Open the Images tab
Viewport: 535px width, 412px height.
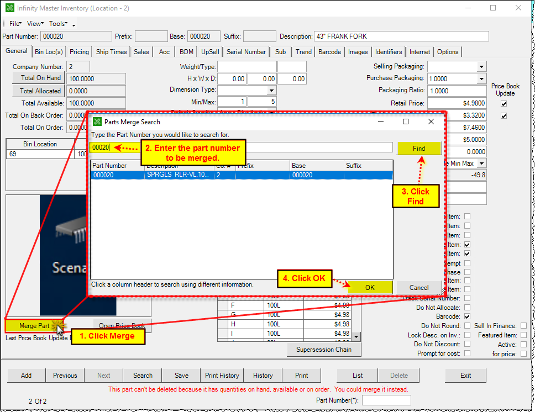point(358,52)
